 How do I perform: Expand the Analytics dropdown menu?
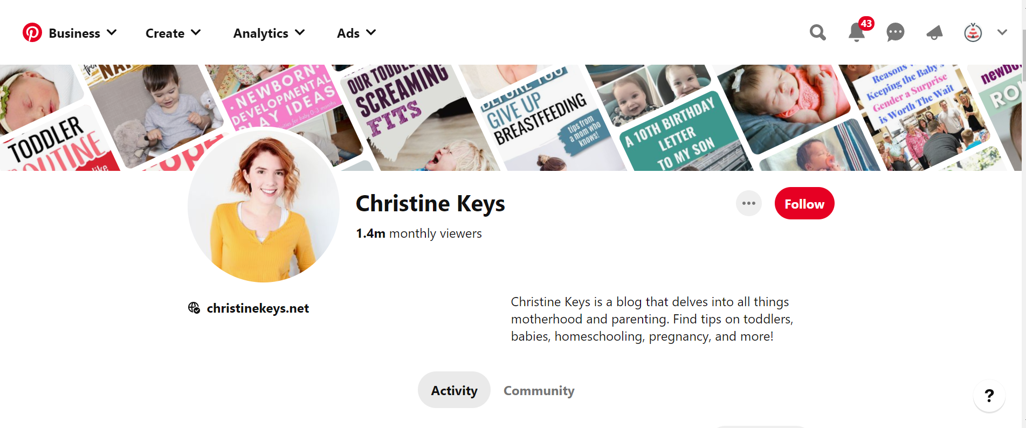point(269,33)
